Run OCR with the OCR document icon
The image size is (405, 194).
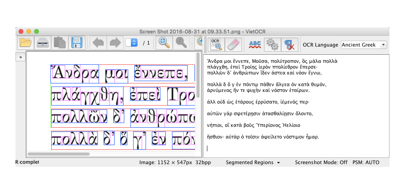(216, 45)
